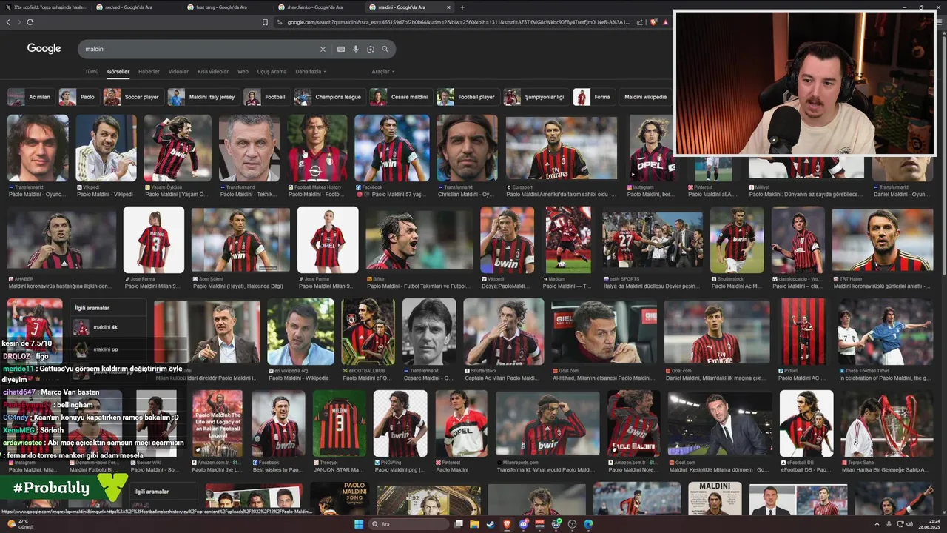Screen dimensions: 947x533
Task: Open TRT Haber Maldini koronavirüs result
Action: pyautogui.click(x=881, y=240)
